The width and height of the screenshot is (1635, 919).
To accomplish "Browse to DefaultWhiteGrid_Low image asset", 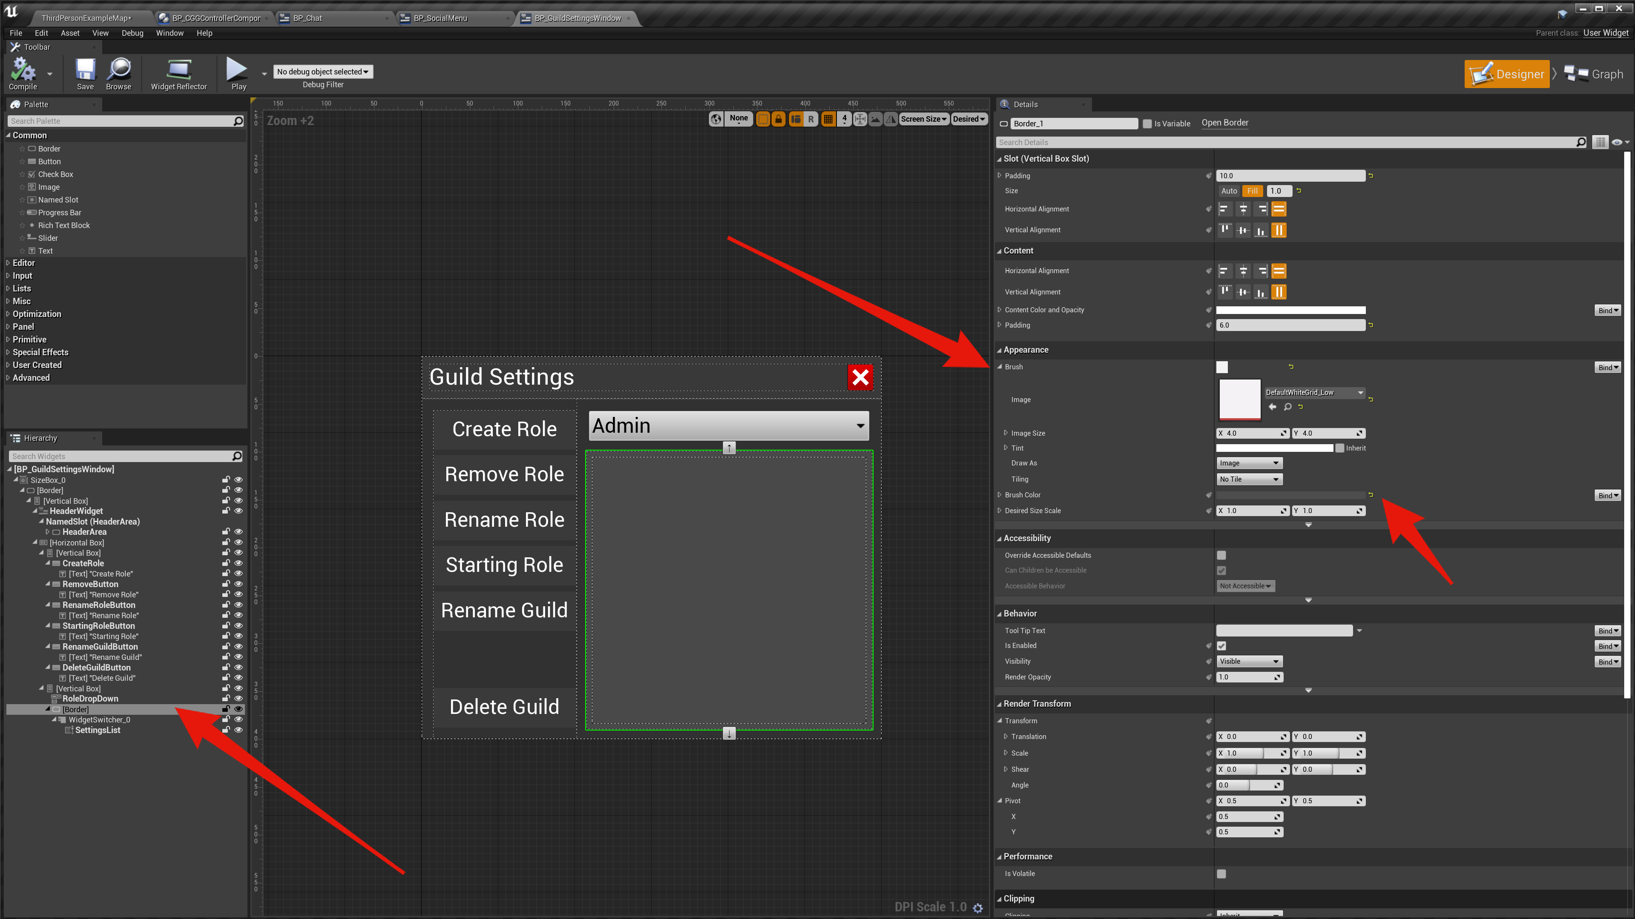I will [x=1288, y=407].
